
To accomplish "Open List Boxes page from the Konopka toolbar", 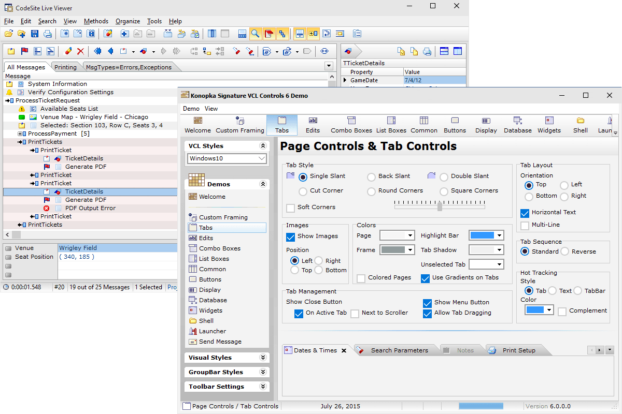I will click(391, 125).
